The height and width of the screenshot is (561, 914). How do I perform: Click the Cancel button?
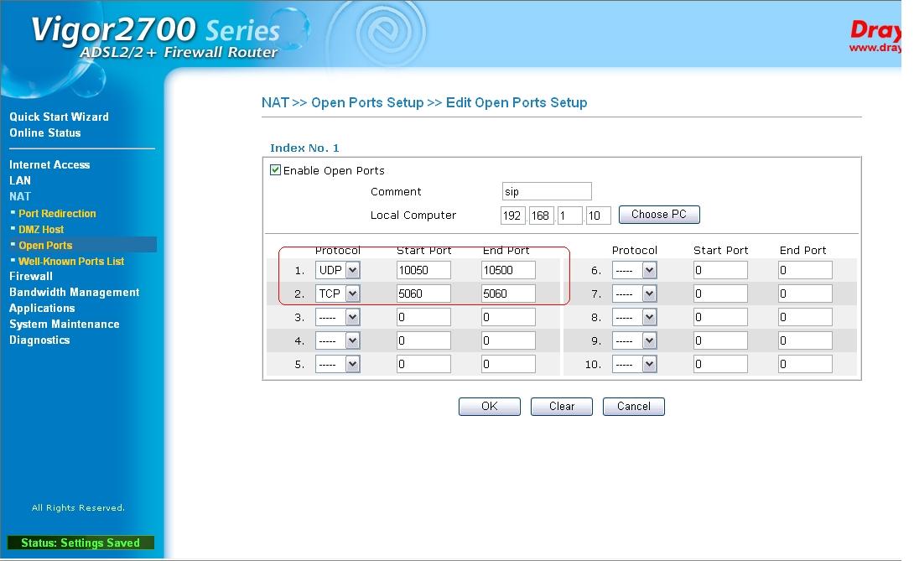pos(634,406)
